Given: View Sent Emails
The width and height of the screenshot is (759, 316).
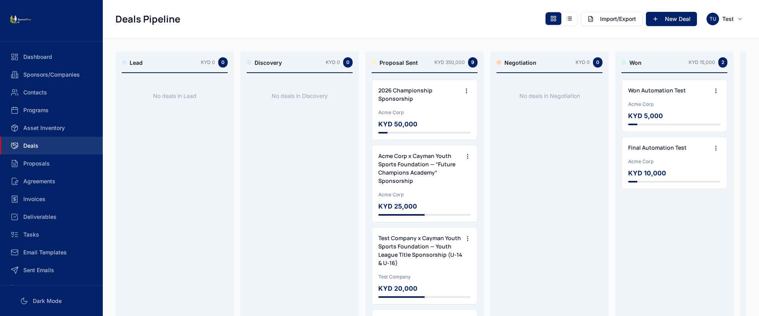Looking at the screenshot, I should 51,270.
